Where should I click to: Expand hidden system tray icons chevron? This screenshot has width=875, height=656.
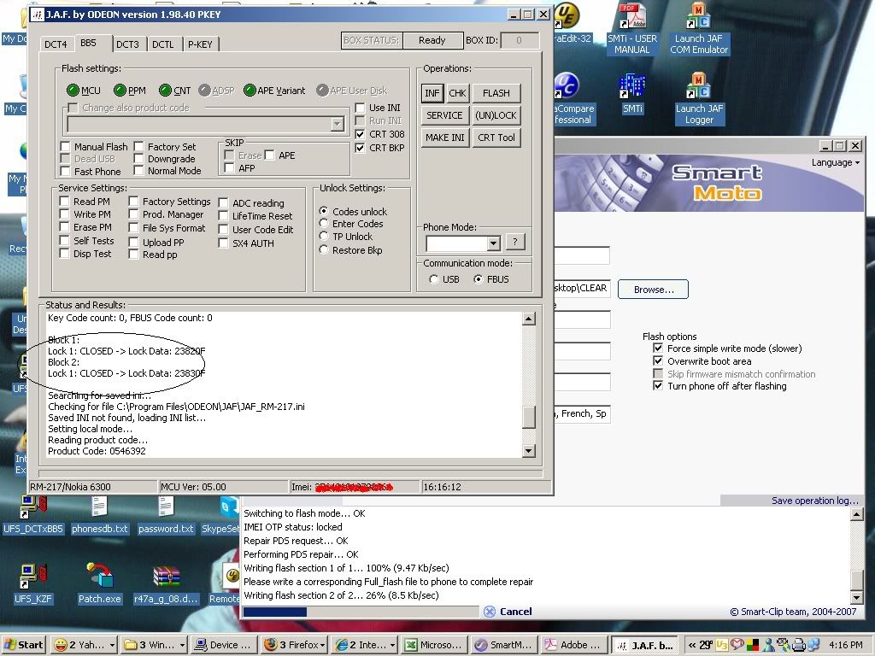coord(692,645)
